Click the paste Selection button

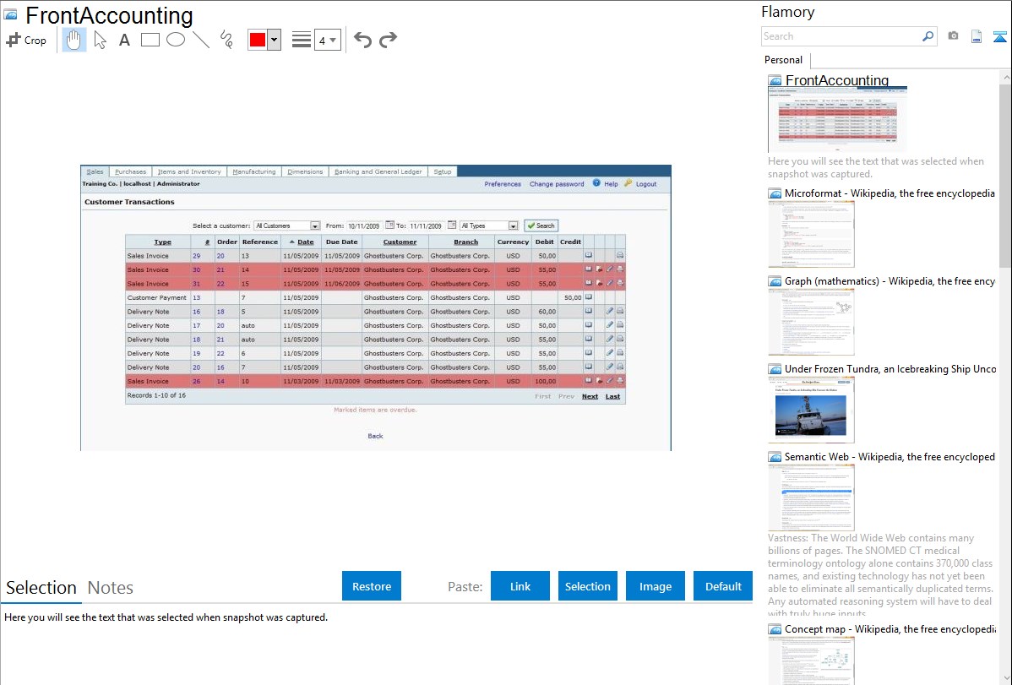click(587, 586)
